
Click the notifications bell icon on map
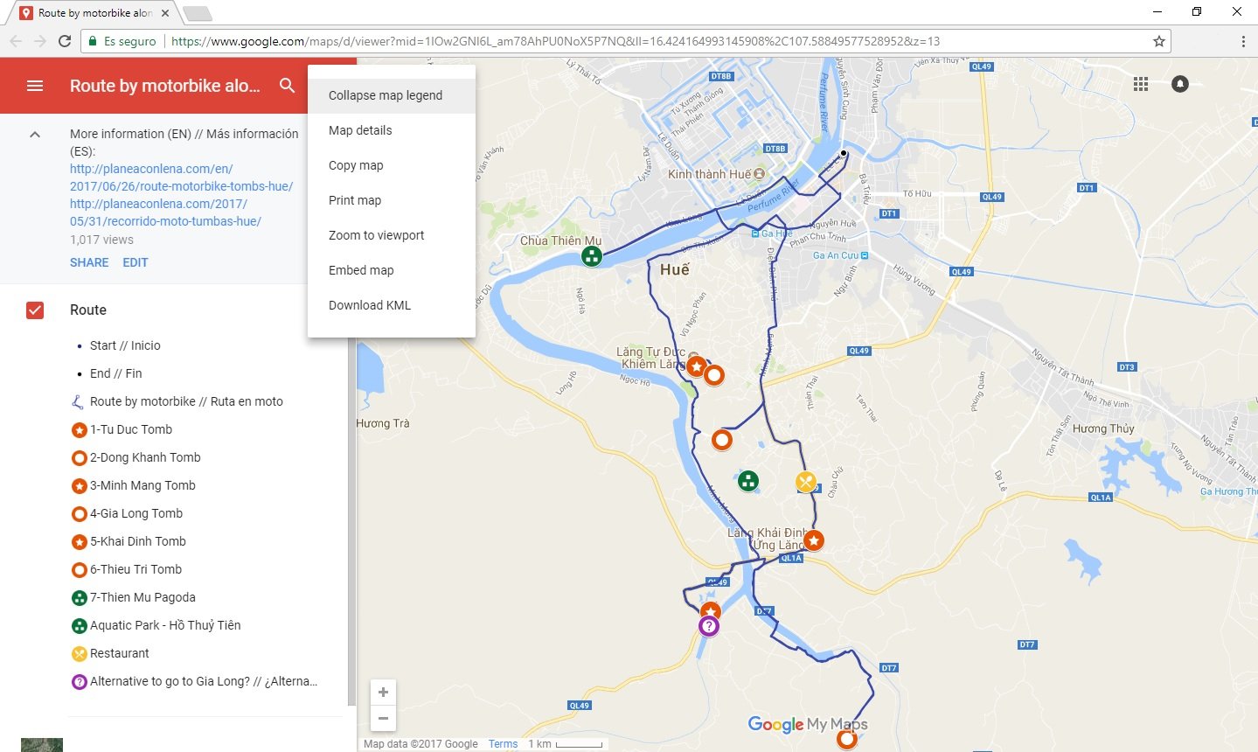pos(1180,84)
